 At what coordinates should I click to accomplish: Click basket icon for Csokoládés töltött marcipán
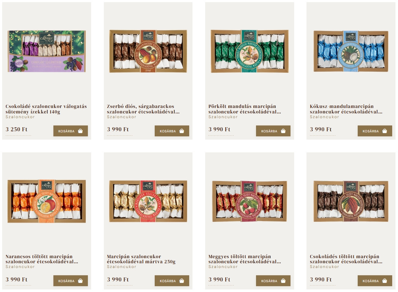click(385, 281)
